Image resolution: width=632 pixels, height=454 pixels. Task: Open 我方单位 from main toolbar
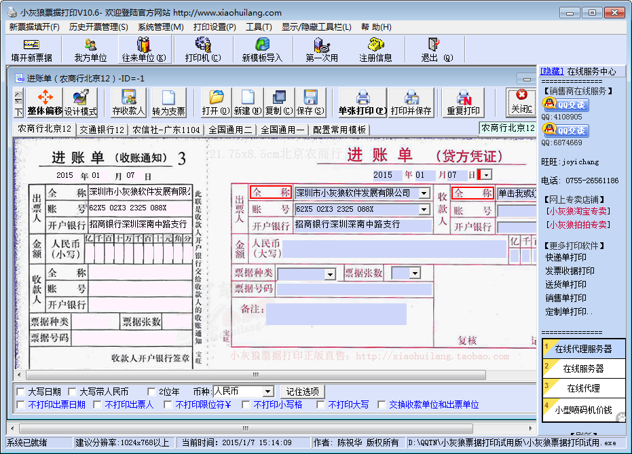tap(90, 50)
